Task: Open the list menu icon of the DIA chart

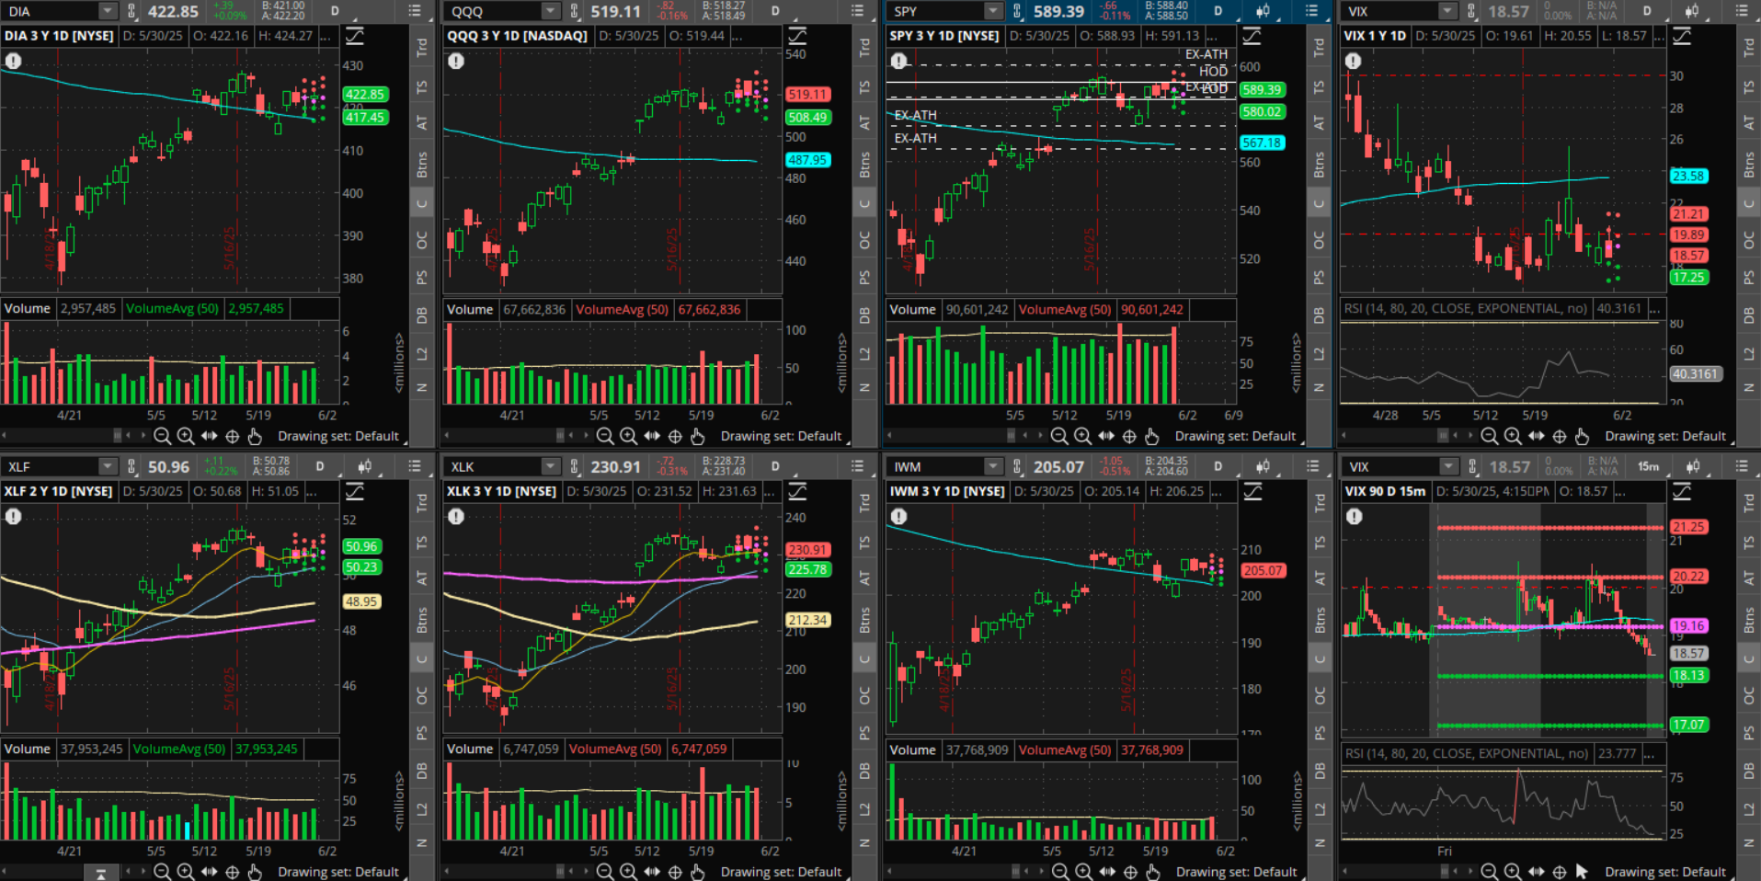Action: click(415, 11)
